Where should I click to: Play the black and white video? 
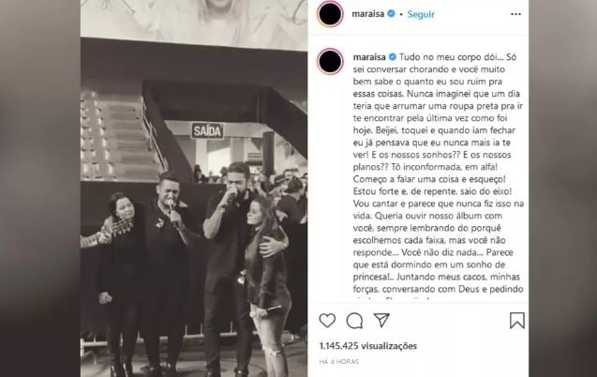point(194,188)
